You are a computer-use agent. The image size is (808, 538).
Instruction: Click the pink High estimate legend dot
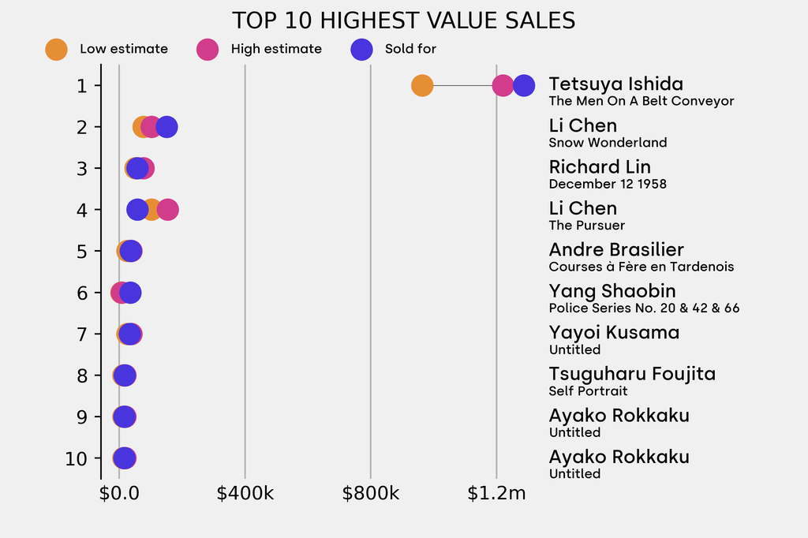[x=207, y=49]
